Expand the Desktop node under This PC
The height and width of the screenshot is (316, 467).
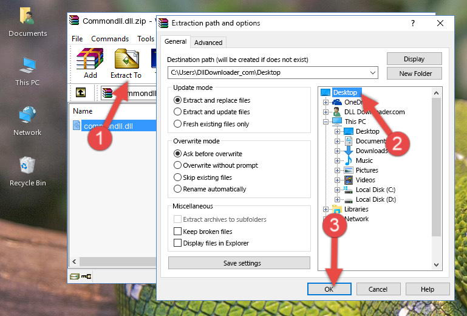click(337, 131)
